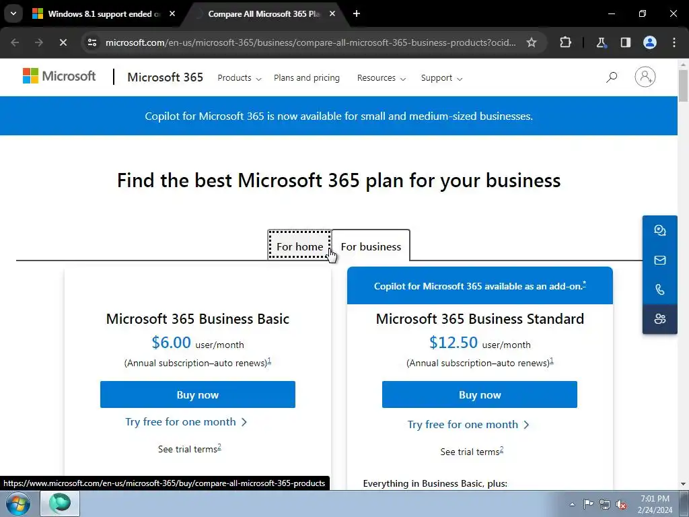Click Microsoft 365 Business Basic heading

click(198, 318)
